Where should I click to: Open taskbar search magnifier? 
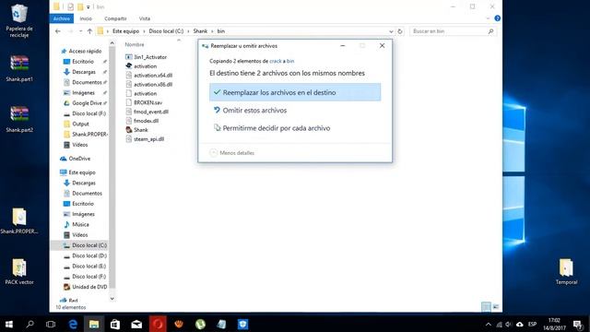(29, 324)
